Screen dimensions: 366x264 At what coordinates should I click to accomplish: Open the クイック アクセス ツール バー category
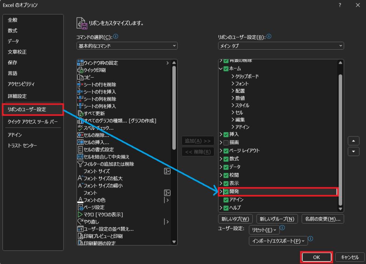pos(33,121)
